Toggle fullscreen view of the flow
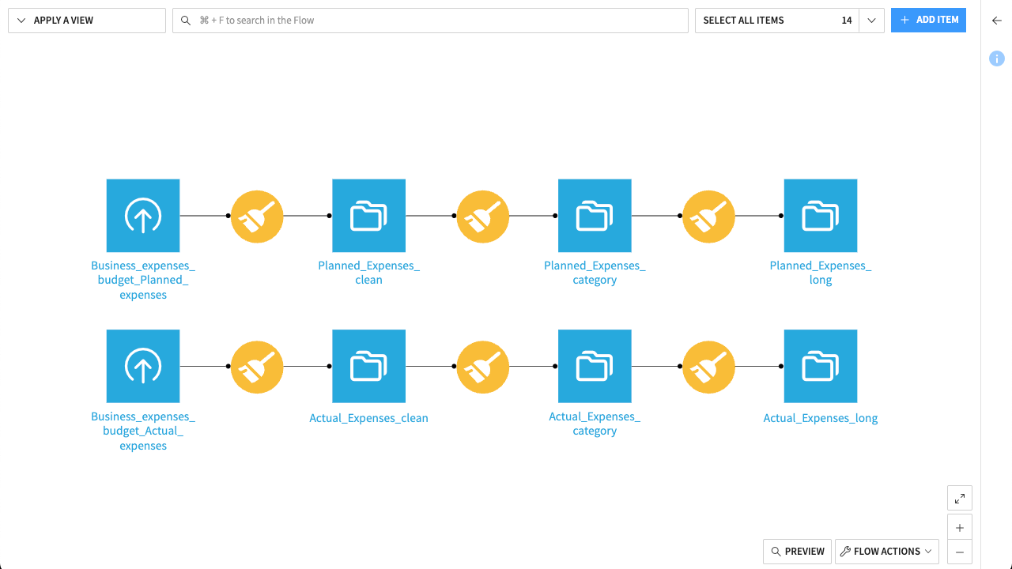 pyautogui.click(x=959, y=498)
